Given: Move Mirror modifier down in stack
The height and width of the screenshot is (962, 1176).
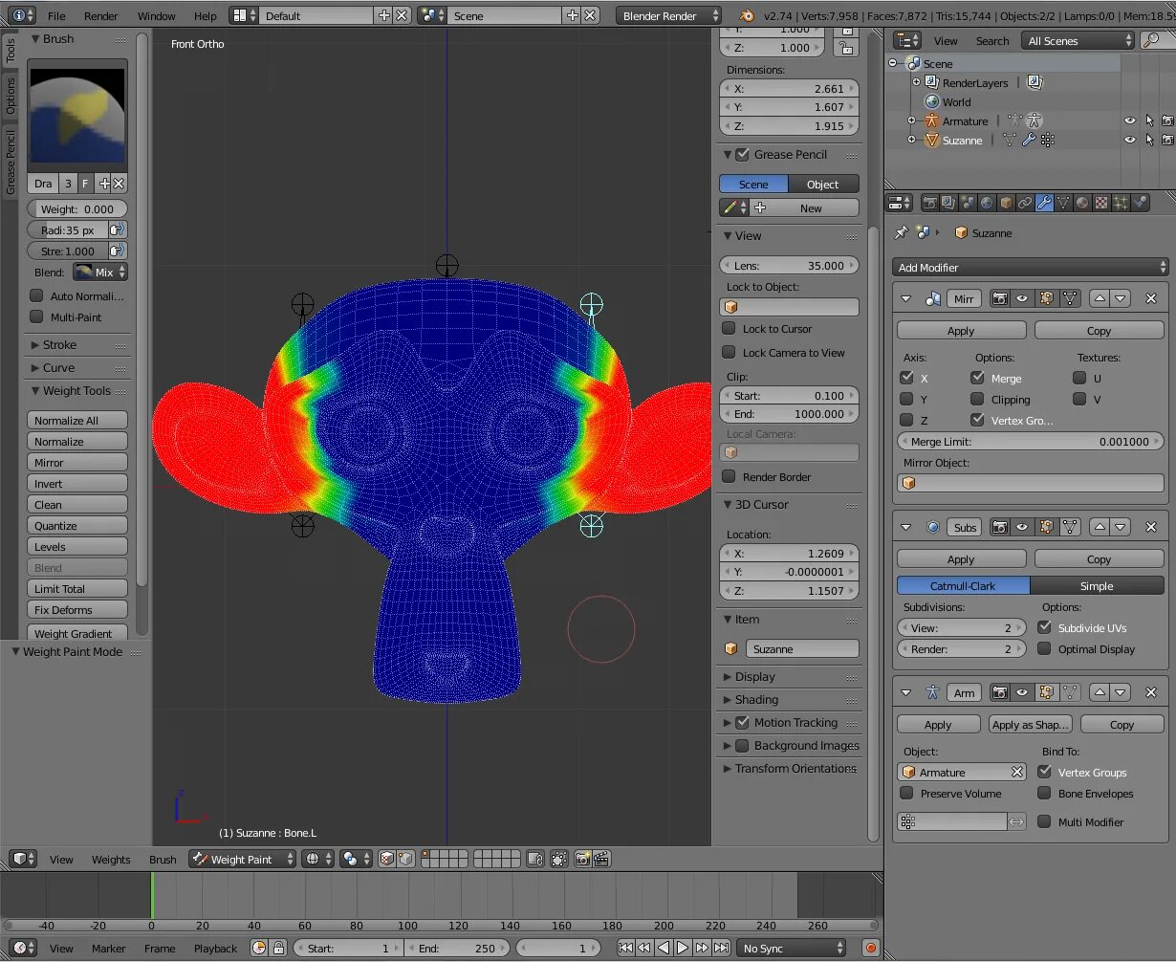Looking at the screenshot, I should click(x=1120, y=298).
